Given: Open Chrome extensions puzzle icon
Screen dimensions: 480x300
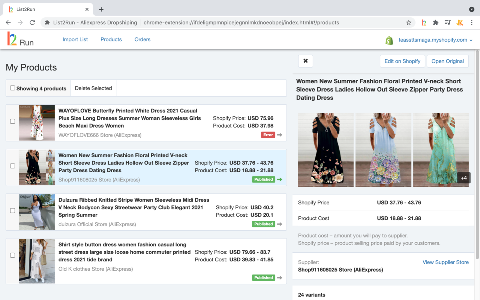Looking at the screenshot, I should [436, 22].
